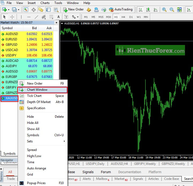Choose Chart Window in context menu
Image resolution: width=193 pixels, height=186 pixels.
point(43,90)
